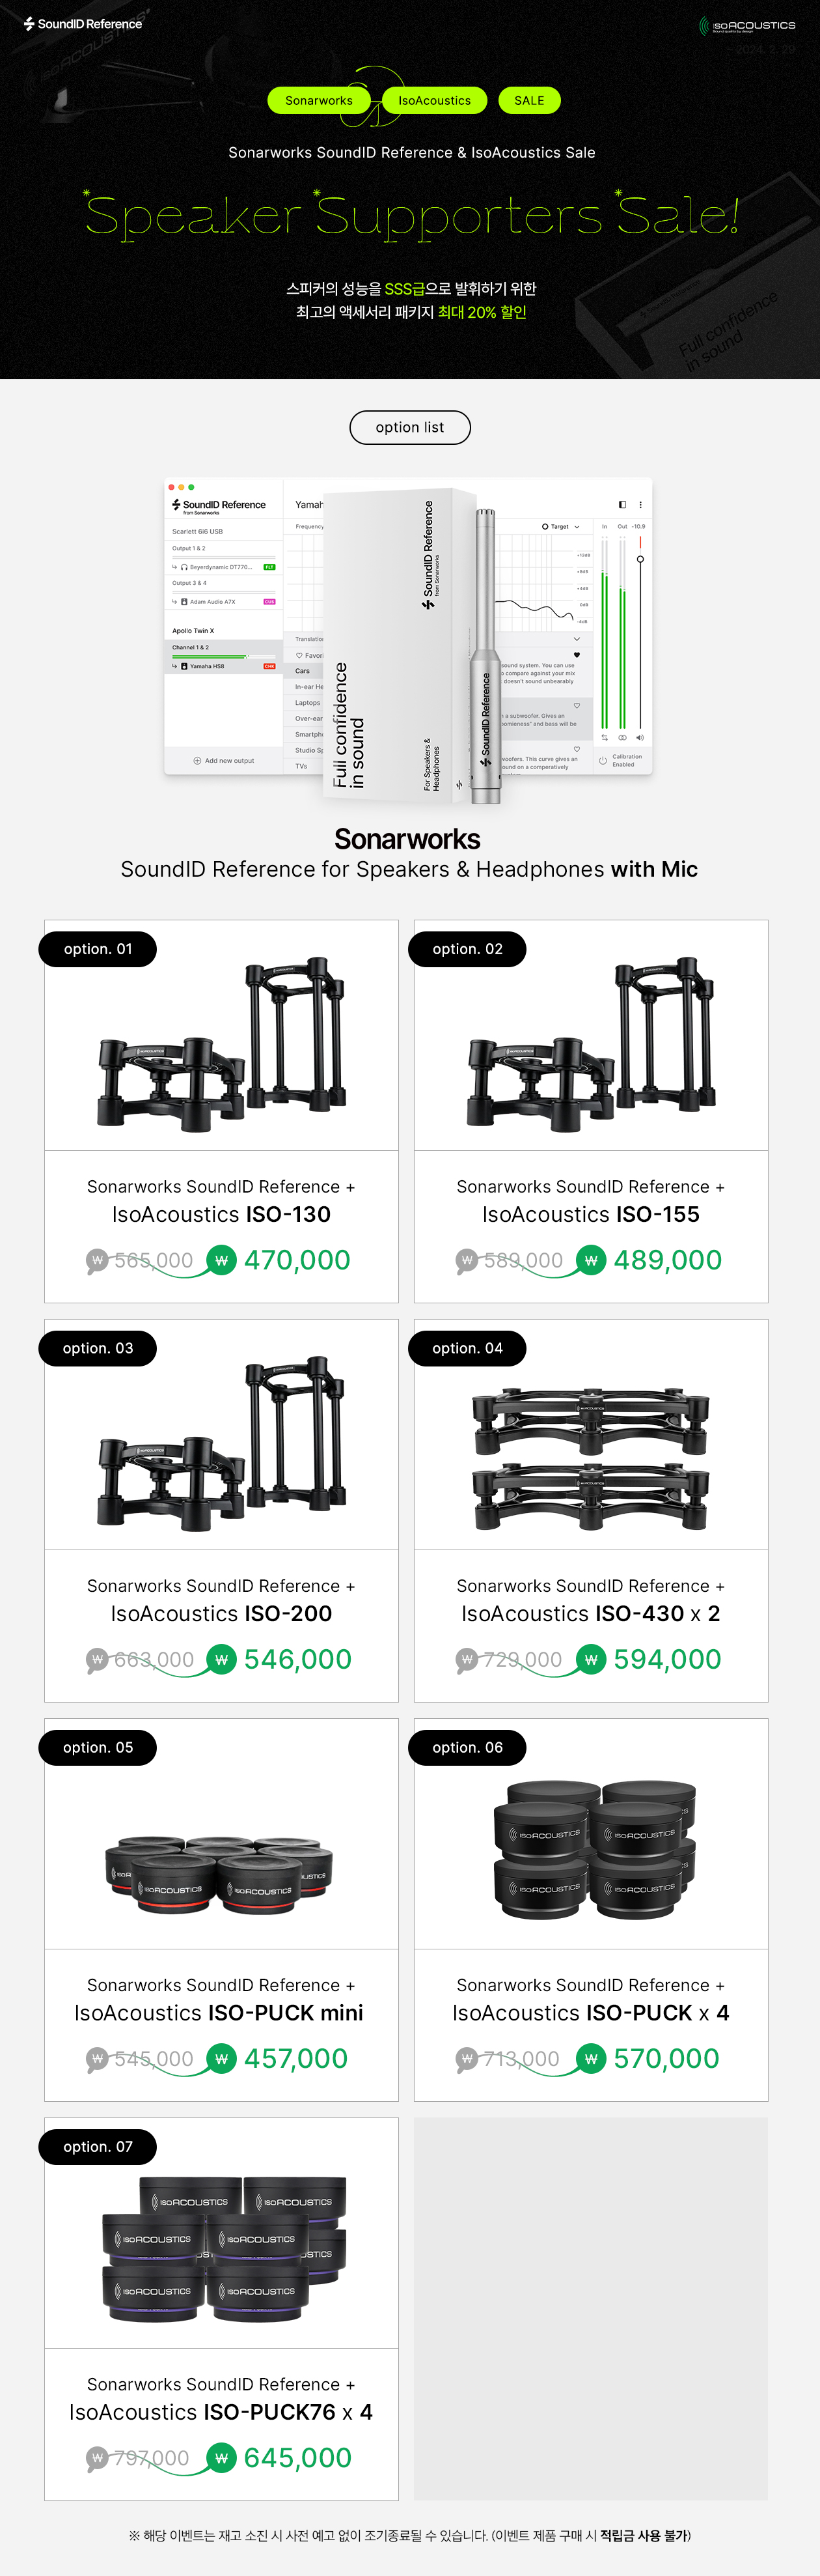Click Add new output
820x2576 pixels.
pyautogui.click(x=224, y=761)
